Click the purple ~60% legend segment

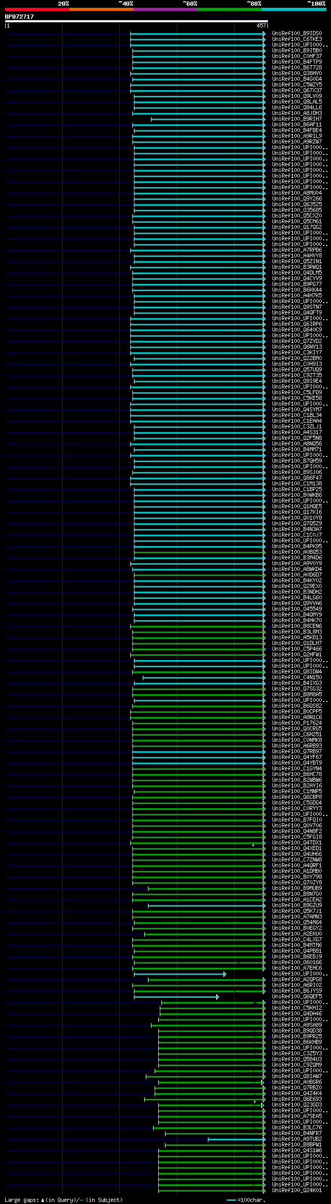(165, 9)
